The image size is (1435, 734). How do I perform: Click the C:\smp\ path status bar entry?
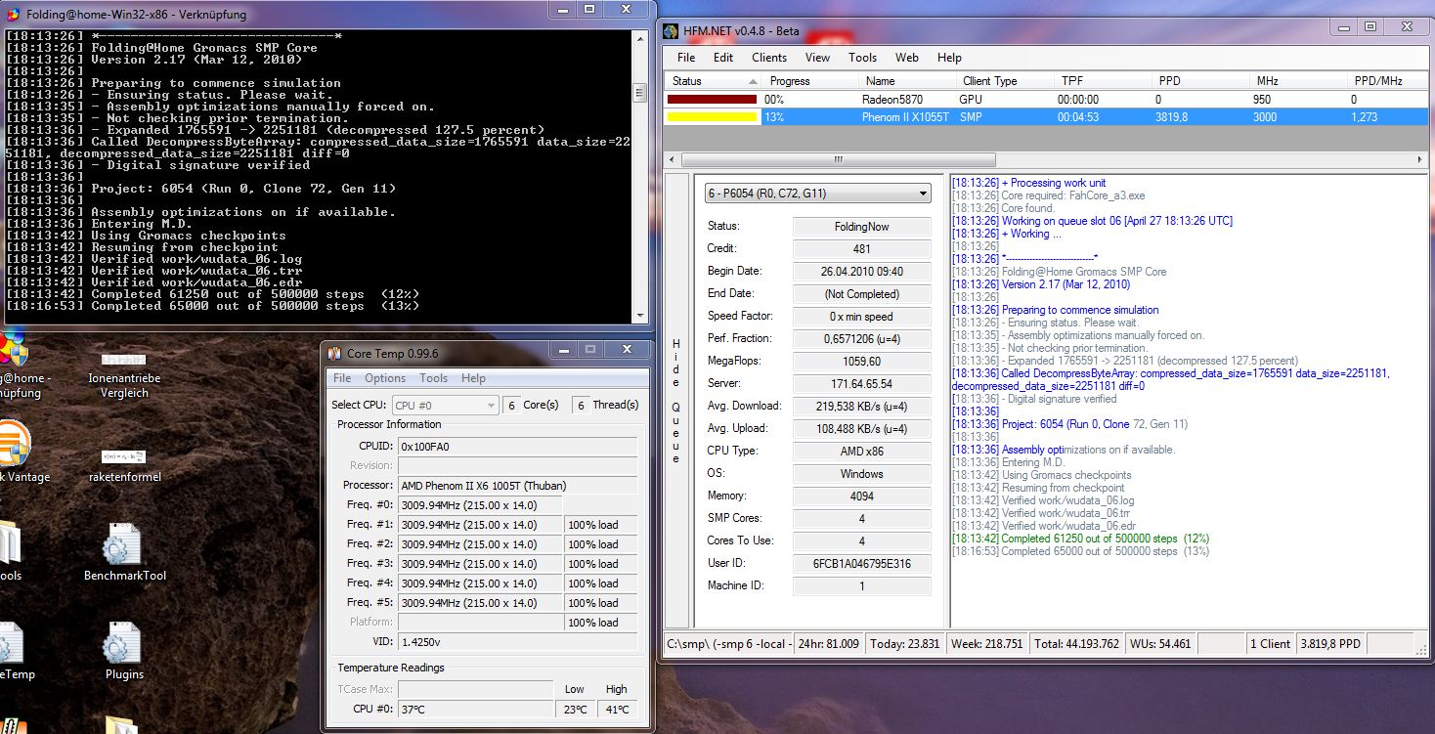729,644
